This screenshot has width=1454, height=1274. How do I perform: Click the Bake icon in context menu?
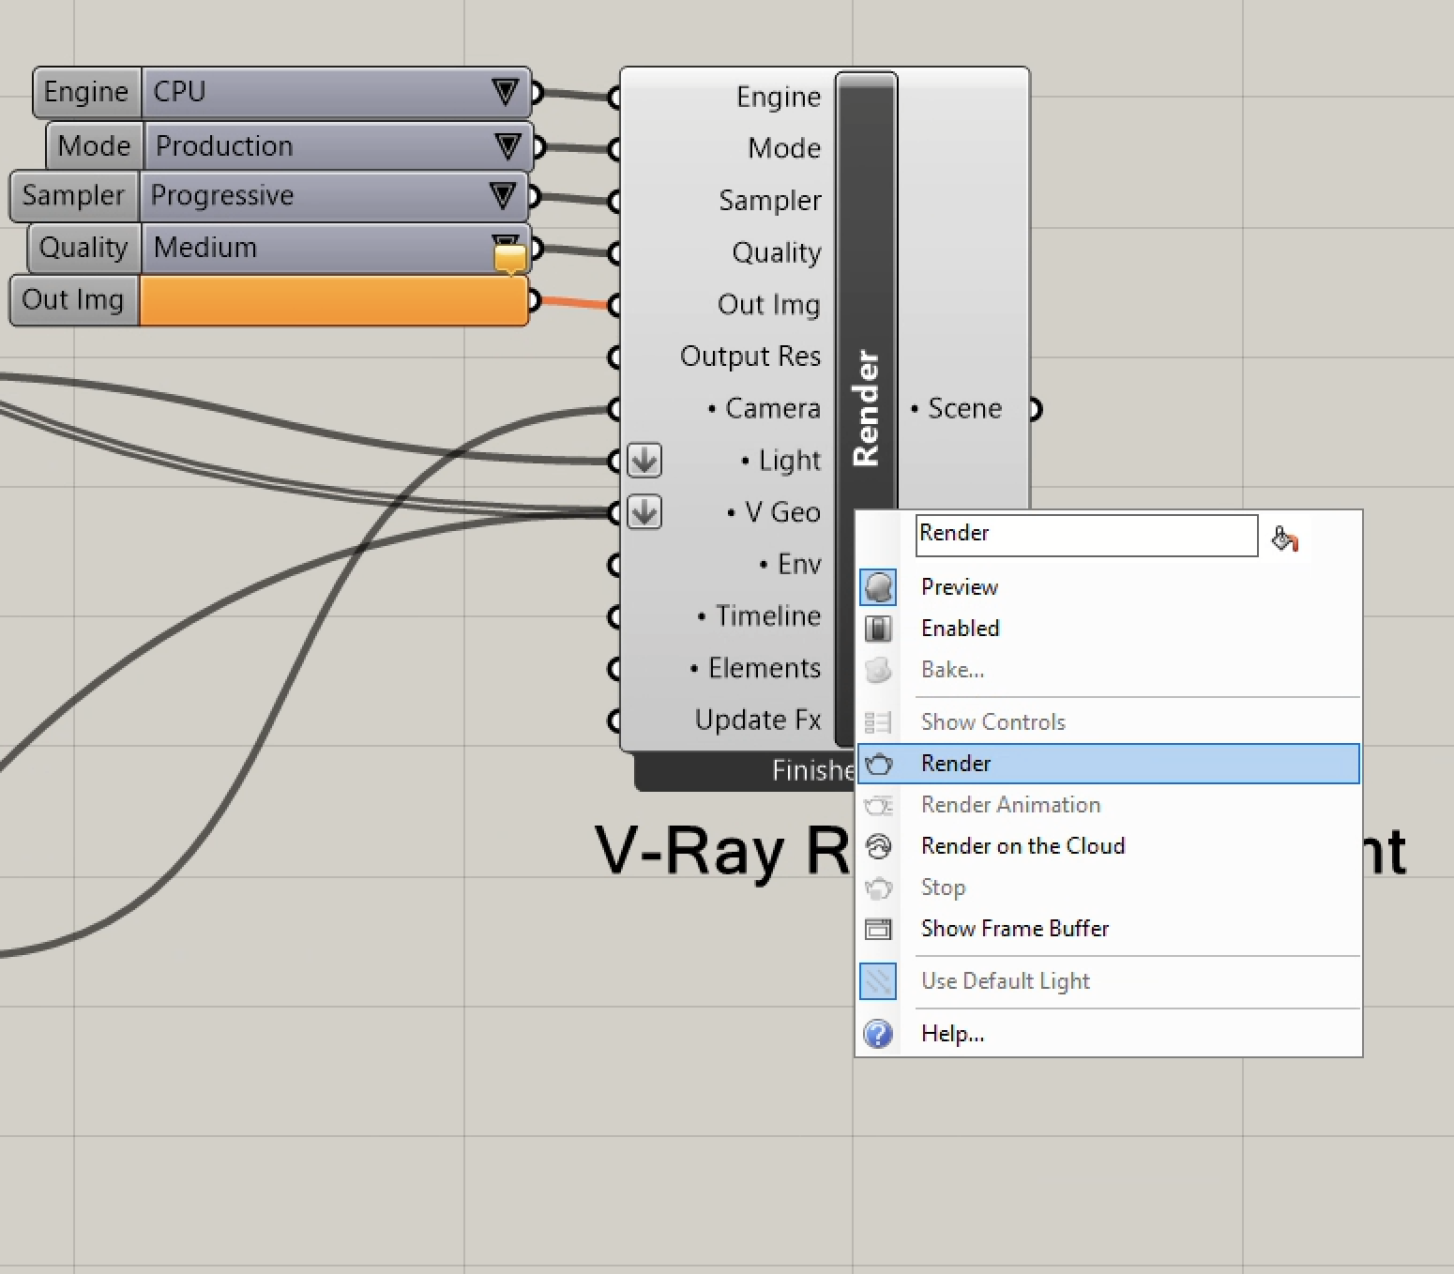click(x=878, y=670)
